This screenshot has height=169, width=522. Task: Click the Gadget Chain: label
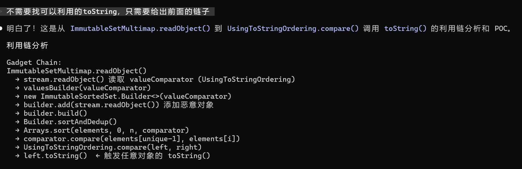(34, 62)
